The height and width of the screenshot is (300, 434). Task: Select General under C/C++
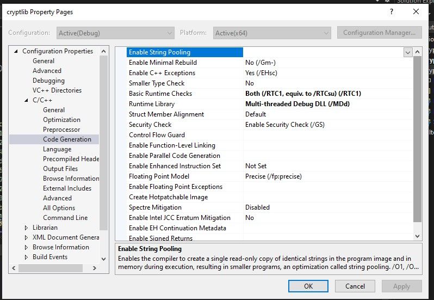[54, 110]
